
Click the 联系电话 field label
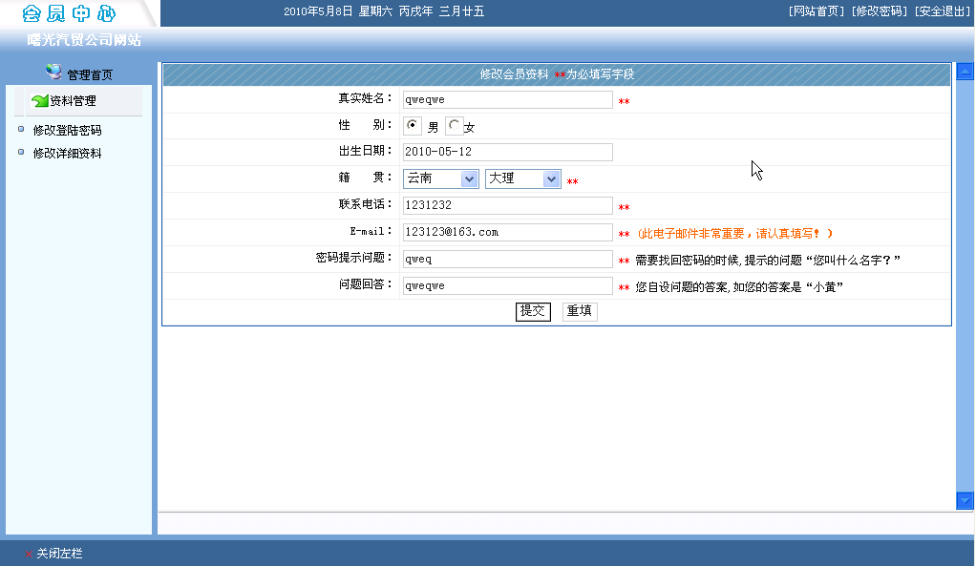pyautogui.click(x=366, y=204)
